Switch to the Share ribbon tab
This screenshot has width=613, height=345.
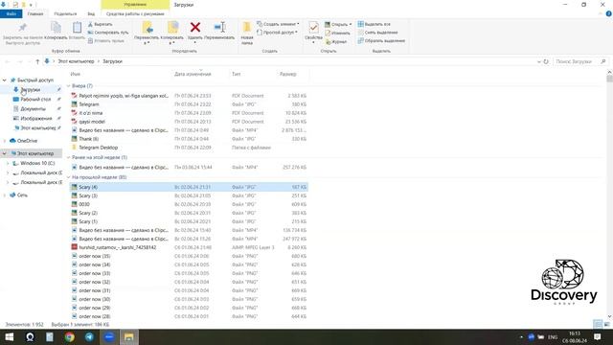pos(65,13)
